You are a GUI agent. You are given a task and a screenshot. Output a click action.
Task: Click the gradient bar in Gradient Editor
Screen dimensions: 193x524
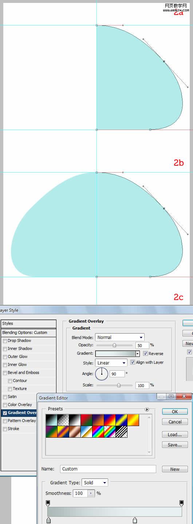coord(115,512)
